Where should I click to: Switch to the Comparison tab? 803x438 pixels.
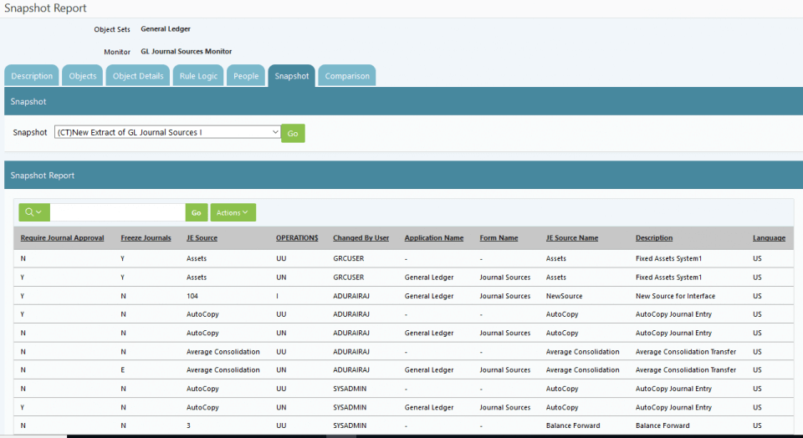coord(347,76)
